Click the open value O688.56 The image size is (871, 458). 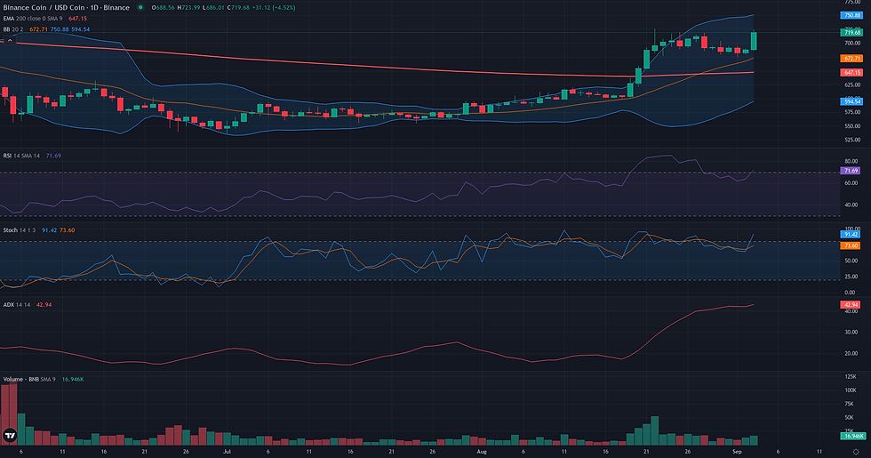coord(163,8)
